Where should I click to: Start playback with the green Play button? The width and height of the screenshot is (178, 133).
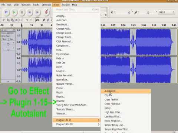(x=14, y=12)
